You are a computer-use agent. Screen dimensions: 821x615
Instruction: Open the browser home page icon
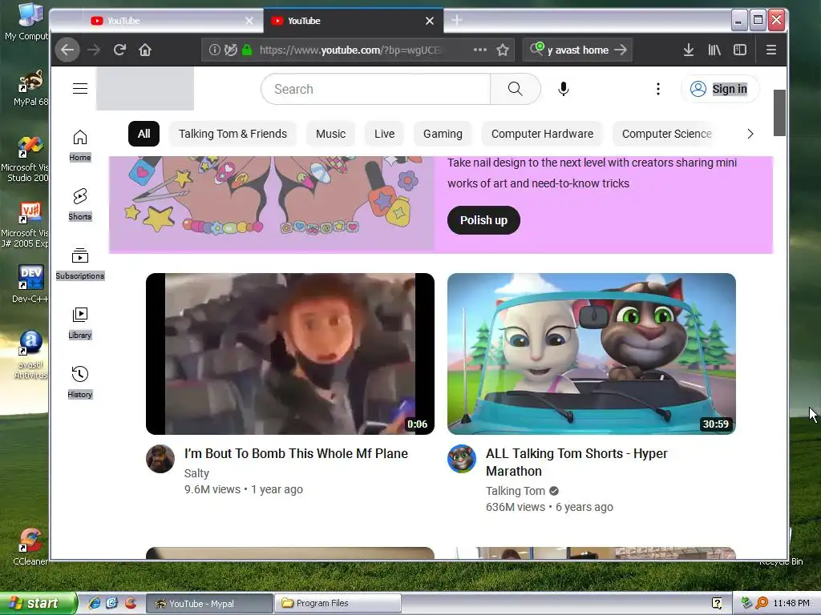click(145, 50)
